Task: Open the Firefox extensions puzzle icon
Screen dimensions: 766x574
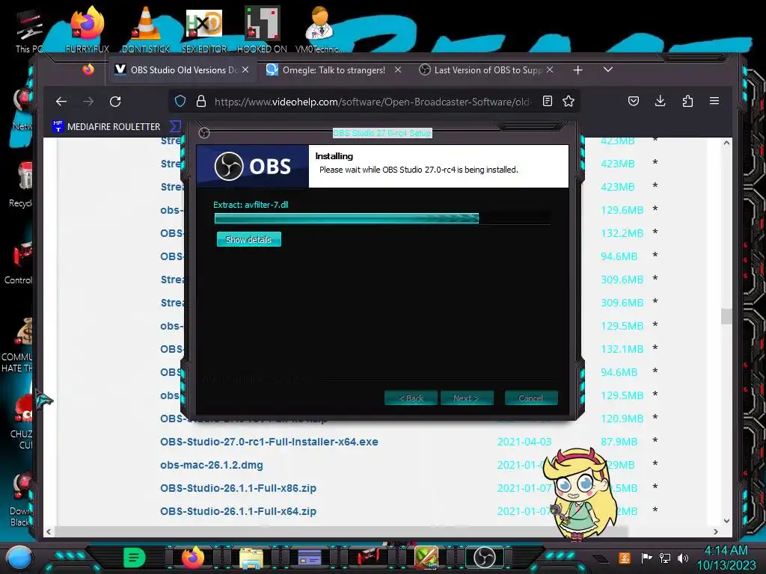Action: pyautogui.click(x=687, y=101)
